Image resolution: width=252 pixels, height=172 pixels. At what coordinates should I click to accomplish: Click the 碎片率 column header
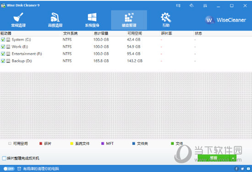point(166,33)
